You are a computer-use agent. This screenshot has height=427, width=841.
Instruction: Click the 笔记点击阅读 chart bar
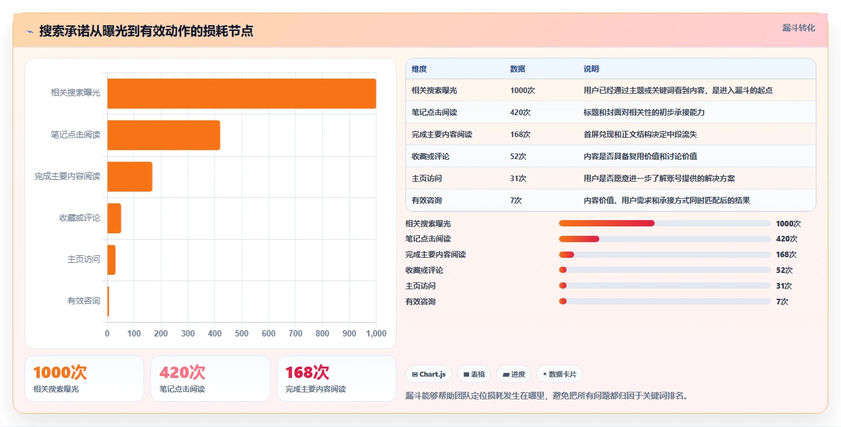(164, 135)
